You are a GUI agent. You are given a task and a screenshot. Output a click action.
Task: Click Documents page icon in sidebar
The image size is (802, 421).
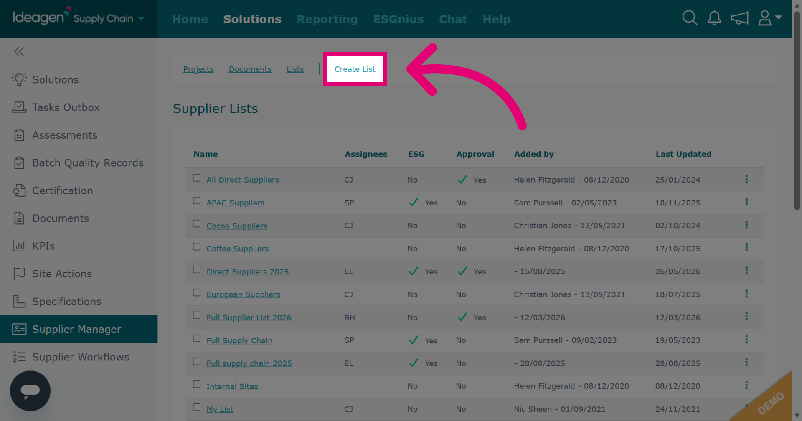(x=19, y=218)
